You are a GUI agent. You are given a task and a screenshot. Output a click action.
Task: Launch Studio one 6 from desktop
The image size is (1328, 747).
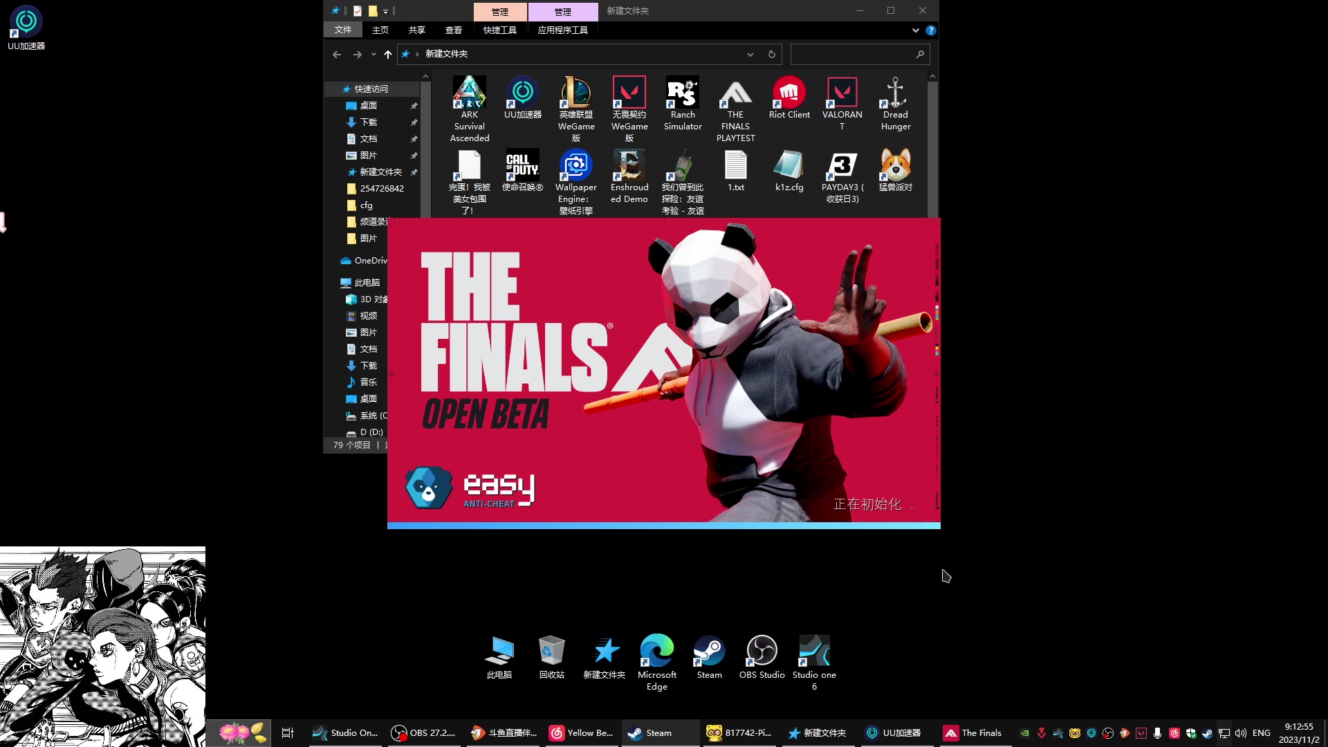pos(814,663)
